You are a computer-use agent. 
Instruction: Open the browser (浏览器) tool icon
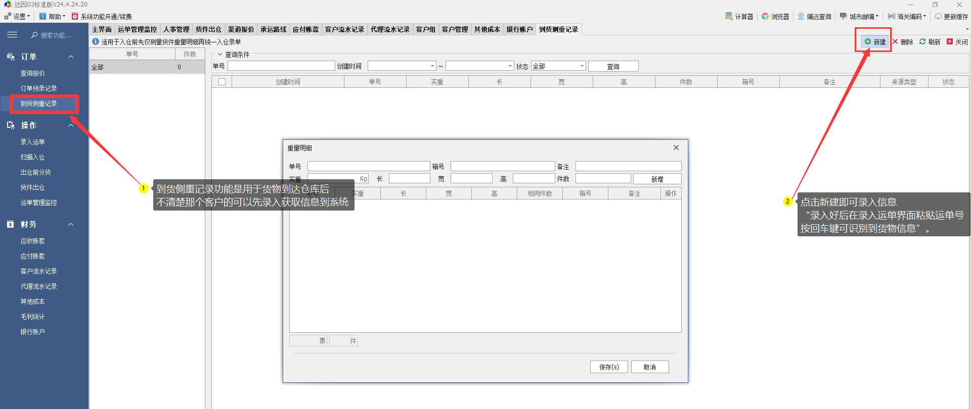coord(765,16)
